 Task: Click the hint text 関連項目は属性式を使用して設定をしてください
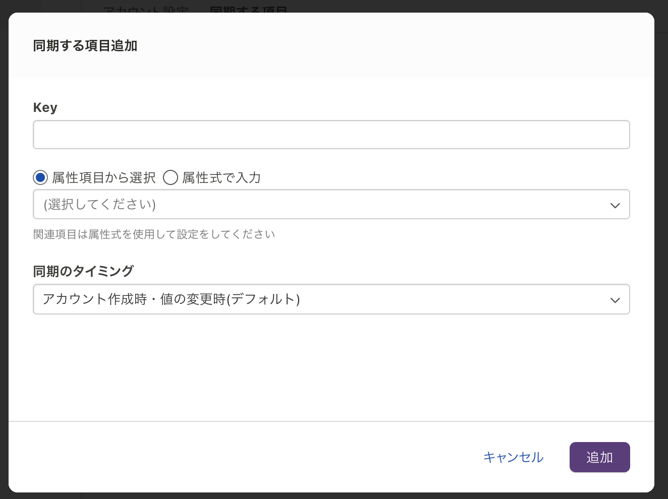154,234
